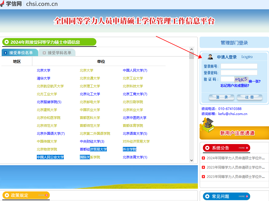Open 首都体育学院 link
The image size is (269, 201).
tap(133, 126)
